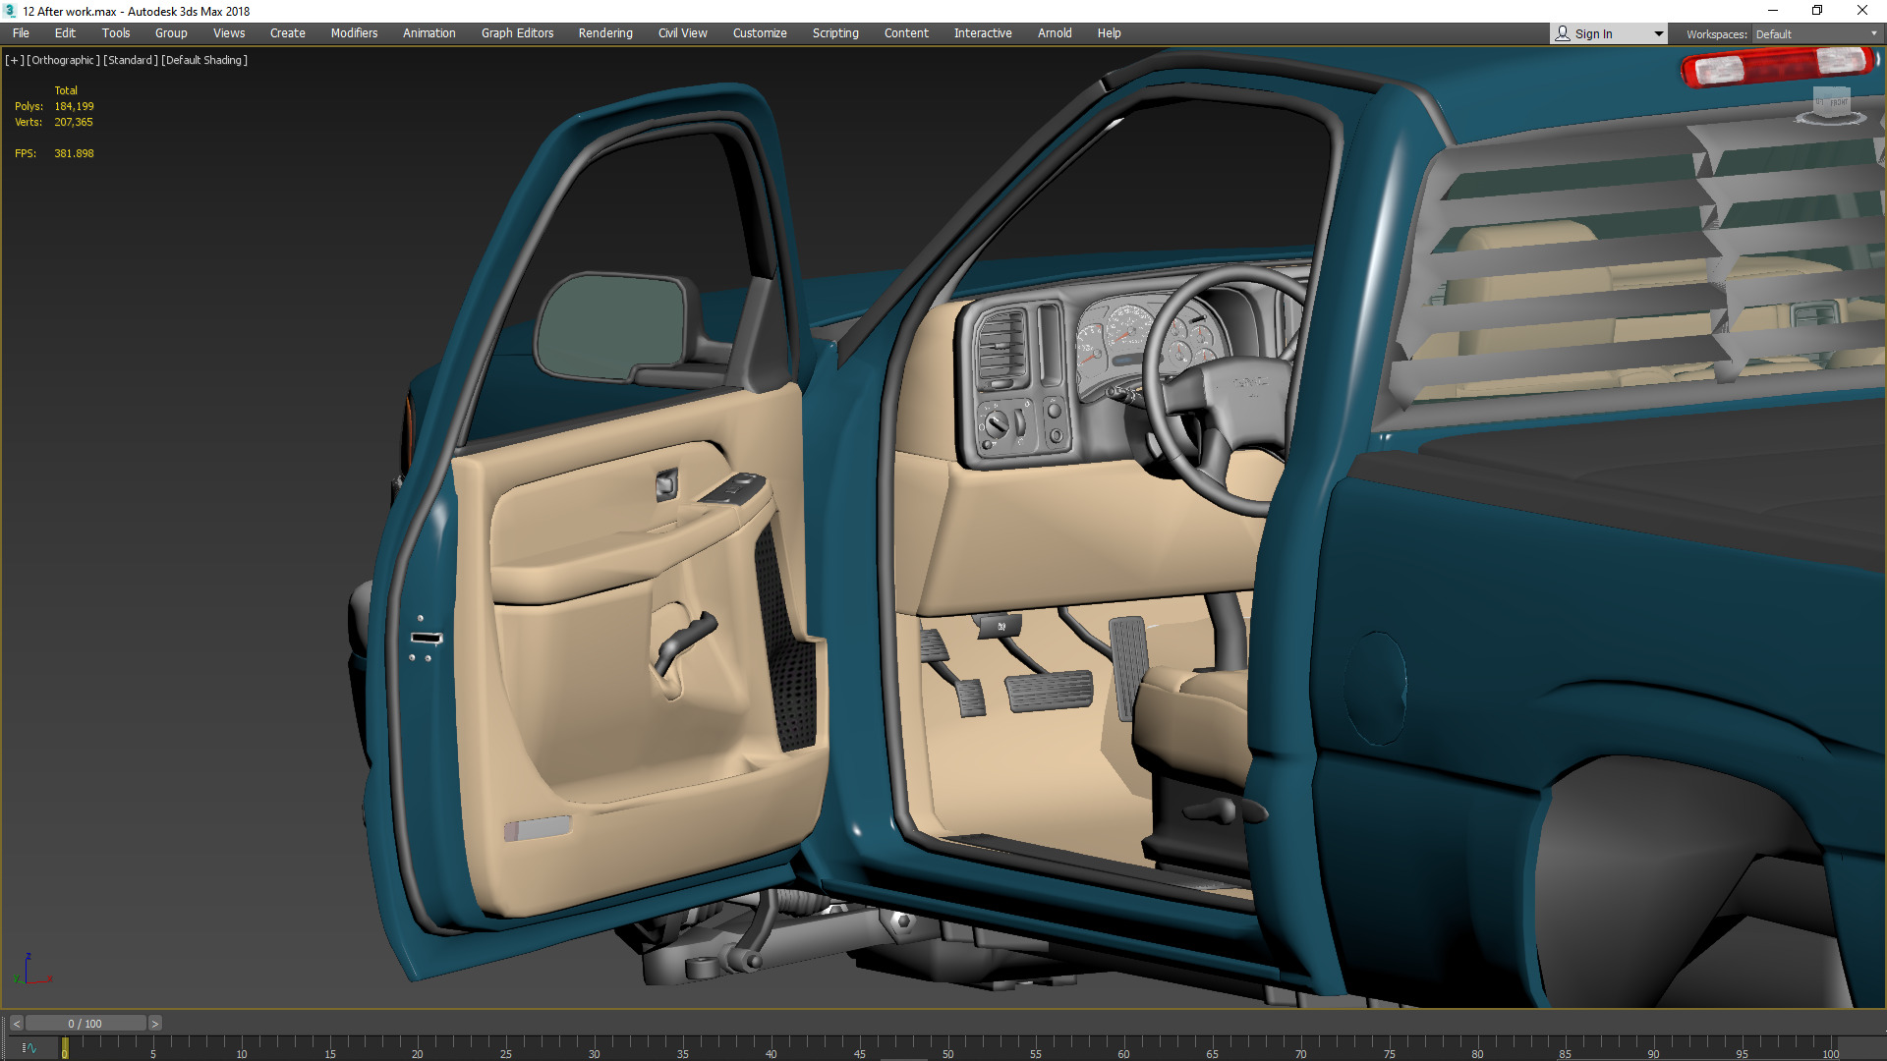Open the Rendering menu
Screen dimensions: 1887x1061
(604, 33)
